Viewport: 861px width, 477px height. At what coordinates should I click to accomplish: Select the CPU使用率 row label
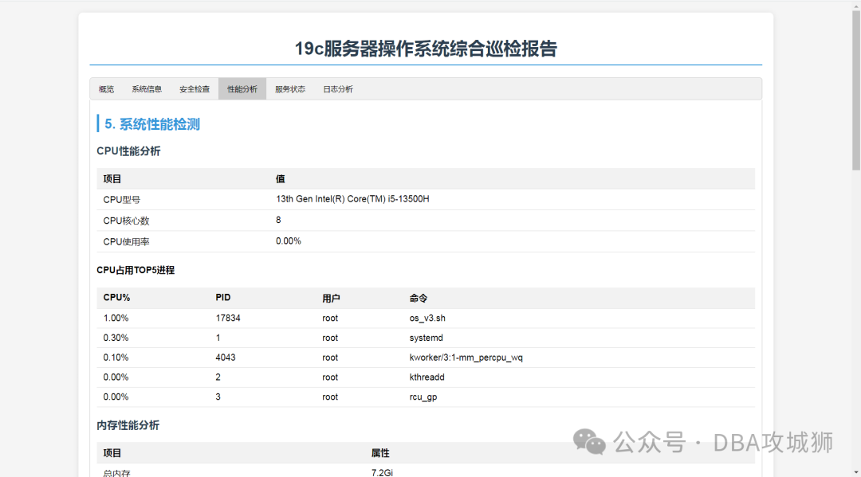(x=126, y=241)
